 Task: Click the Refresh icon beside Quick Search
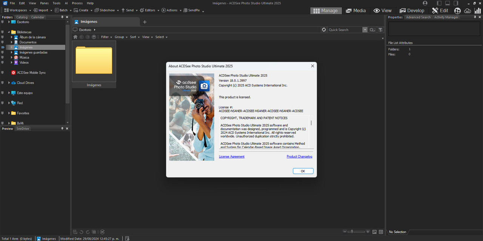[x=324, y=30]
